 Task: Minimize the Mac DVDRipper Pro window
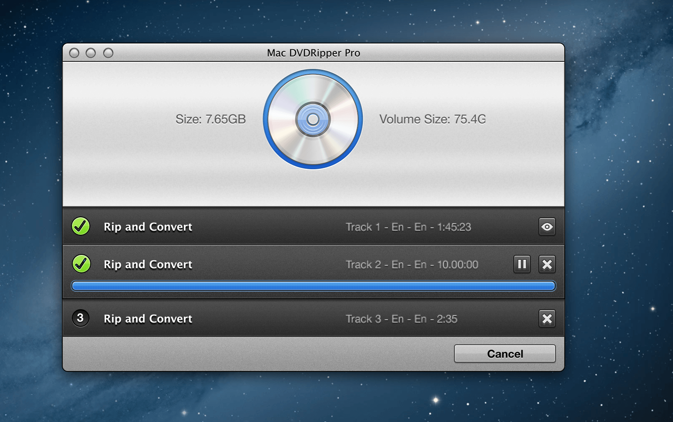pos(91,53)
